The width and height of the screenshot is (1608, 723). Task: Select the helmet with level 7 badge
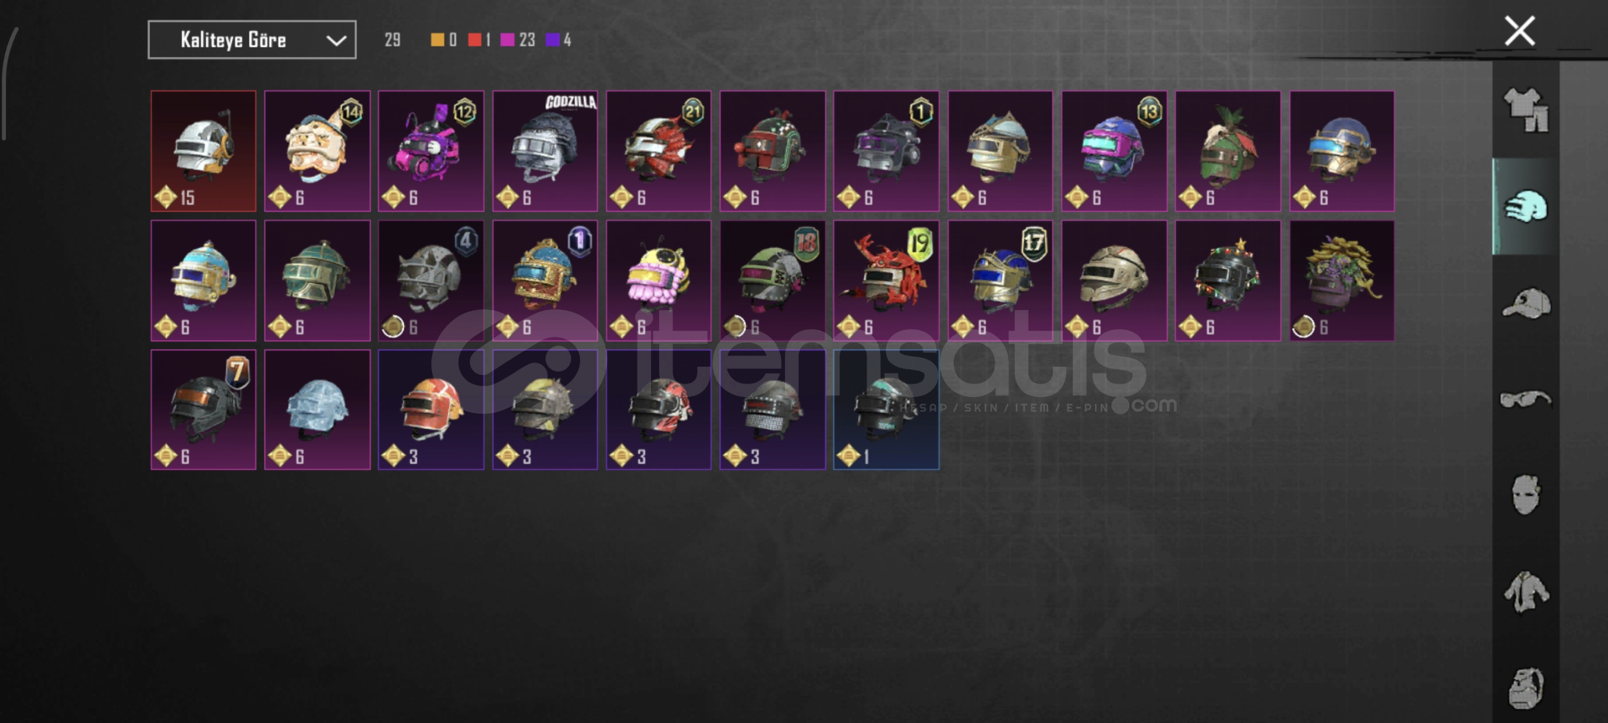click(x=204, y=410)
